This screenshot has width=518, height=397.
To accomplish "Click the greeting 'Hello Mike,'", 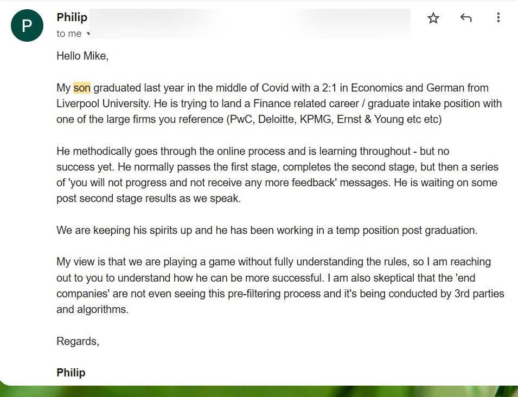I will click(82, 56).
